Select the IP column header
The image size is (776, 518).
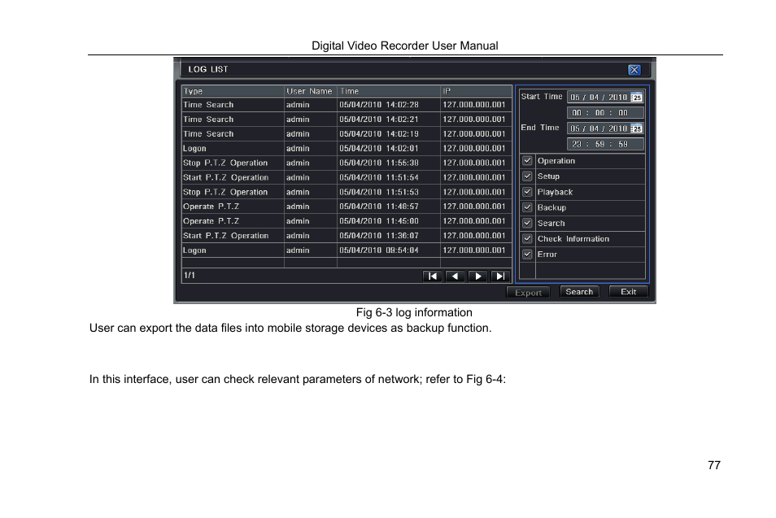(x=476, y=91)
